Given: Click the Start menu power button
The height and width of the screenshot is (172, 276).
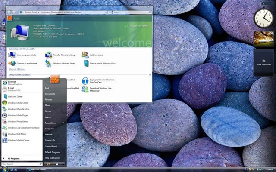Looking at the screenshot, I should click(x=48, y=164).
